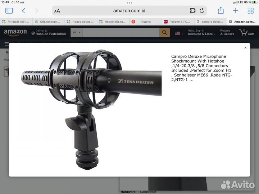Switch to the Россия 1 tab
The image size is (259, 194).
tap(178, 22)
